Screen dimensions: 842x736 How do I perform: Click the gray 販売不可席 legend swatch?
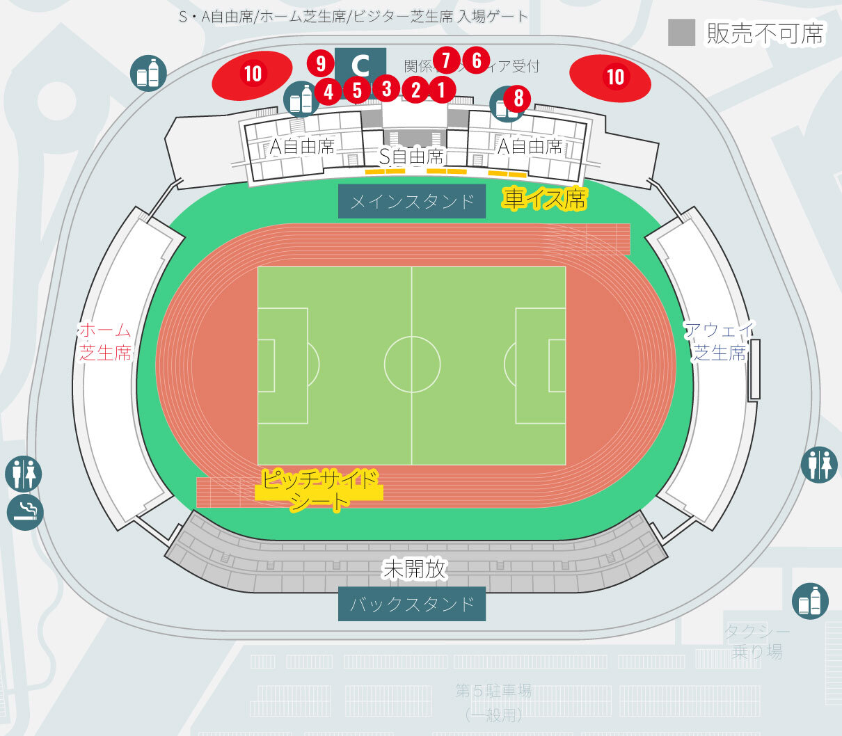click(x=681, y=33)
